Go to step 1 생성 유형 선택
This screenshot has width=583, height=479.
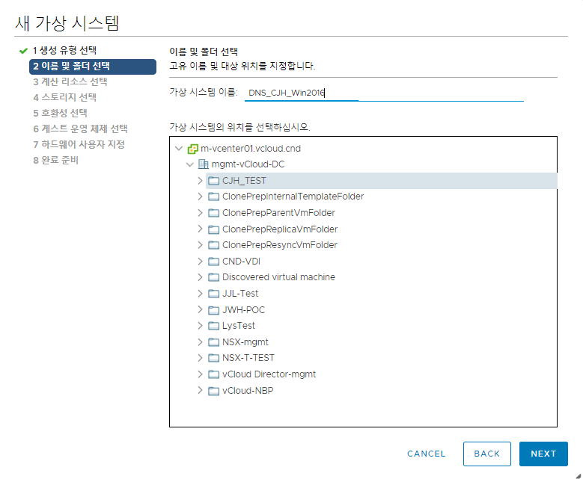click(64, 51)
